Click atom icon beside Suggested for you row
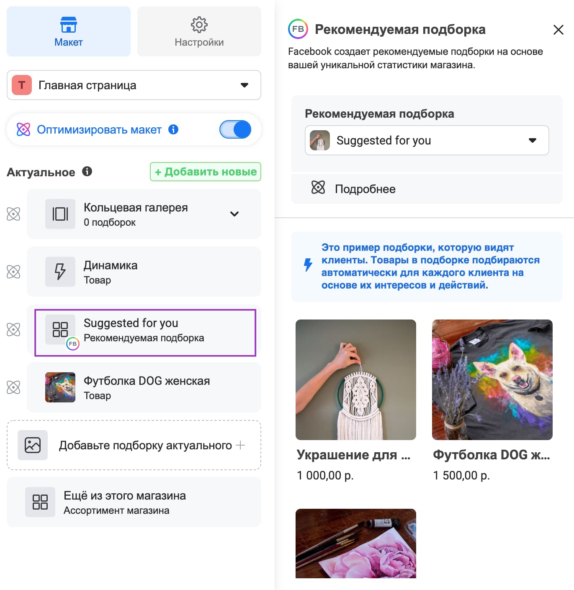 [x=13, y=330]
